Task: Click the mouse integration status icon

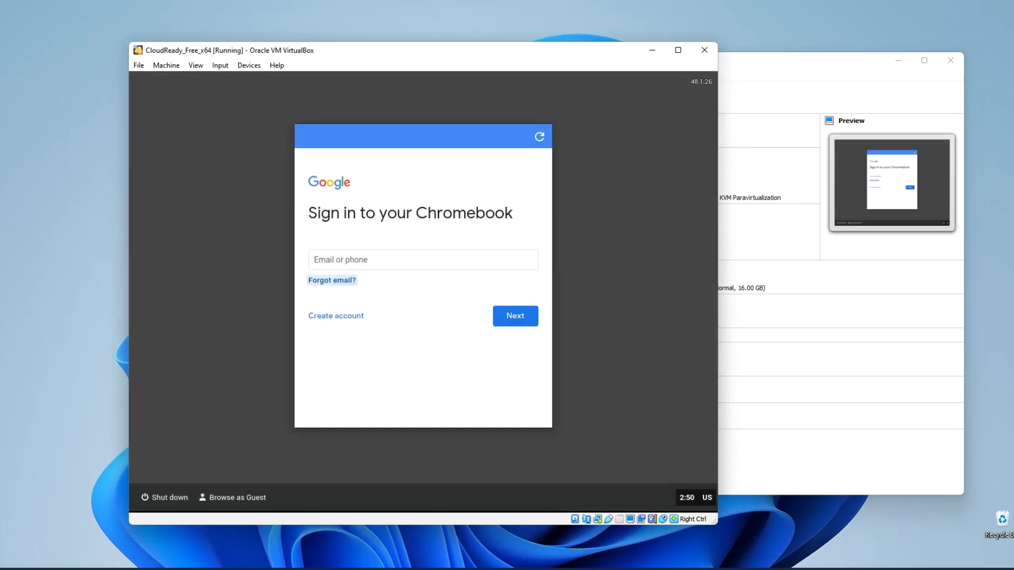Action: point(663,519)
